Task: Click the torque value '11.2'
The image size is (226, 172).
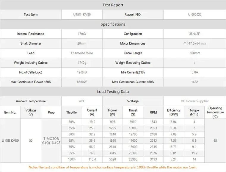Action: tap(194, 153)
